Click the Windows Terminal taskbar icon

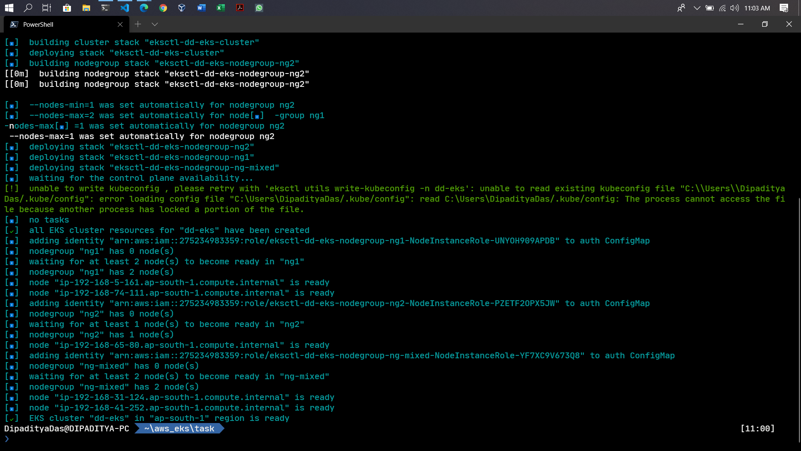tap(106, 8)
